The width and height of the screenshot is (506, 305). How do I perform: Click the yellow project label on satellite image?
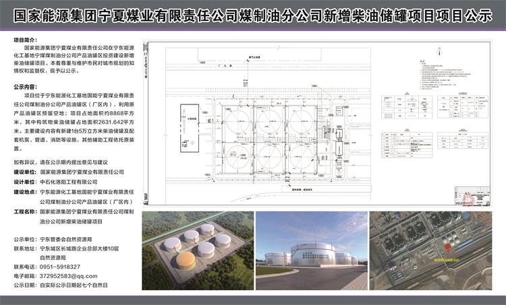[447, 260]
